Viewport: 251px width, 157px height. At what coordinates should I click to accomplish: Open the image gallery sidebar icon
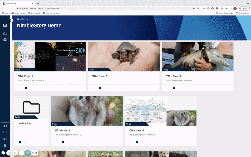click(5, 40)
